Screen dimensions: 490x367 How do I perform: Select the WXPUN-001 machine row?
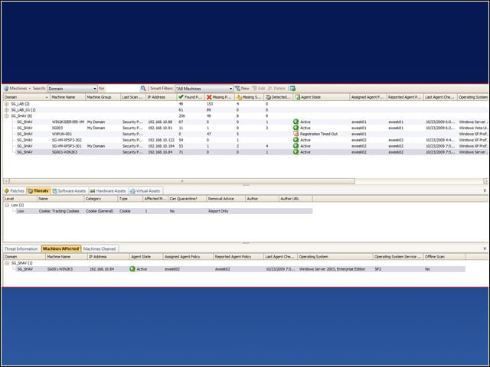[x=250, y=134]
